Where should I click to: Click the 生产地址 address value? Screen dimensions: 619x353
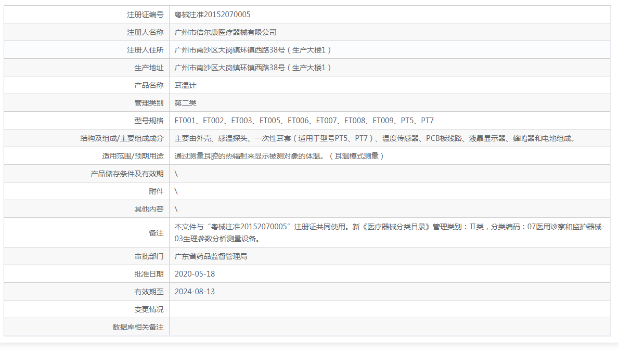(253, 68)
